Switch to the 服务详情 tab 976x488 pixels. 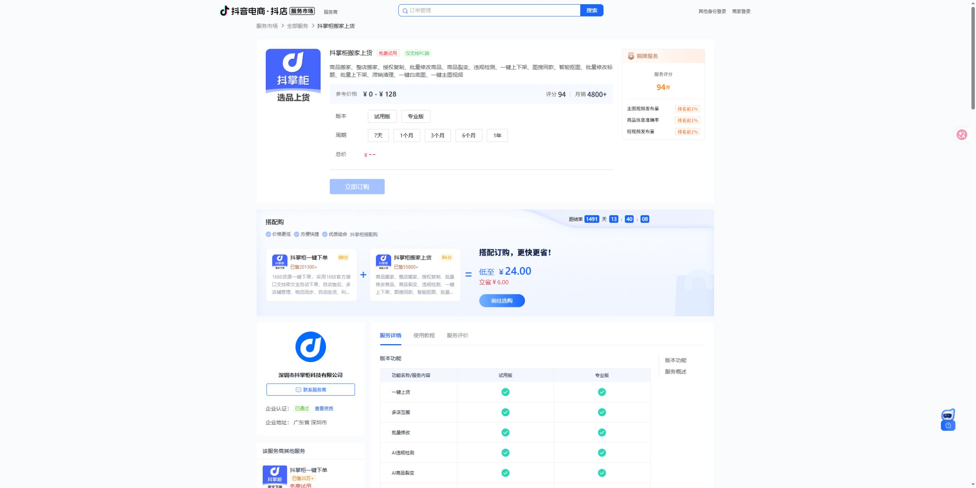(390, 335)
